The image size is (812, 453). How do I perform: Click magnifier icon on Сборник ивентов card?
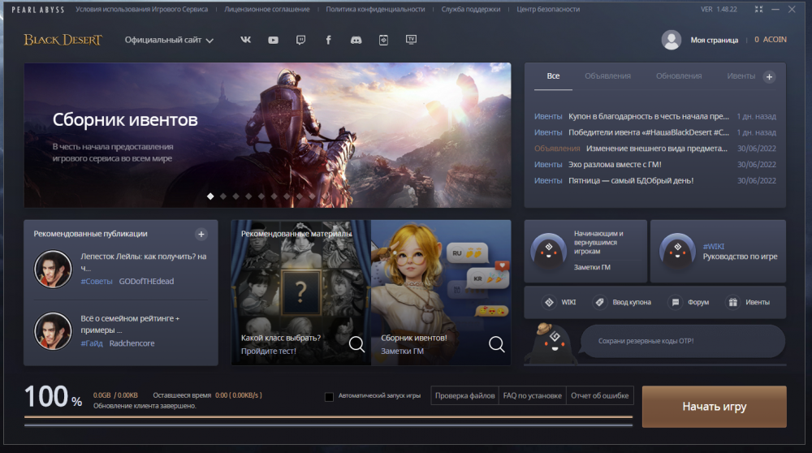click(x=497, y=343)
